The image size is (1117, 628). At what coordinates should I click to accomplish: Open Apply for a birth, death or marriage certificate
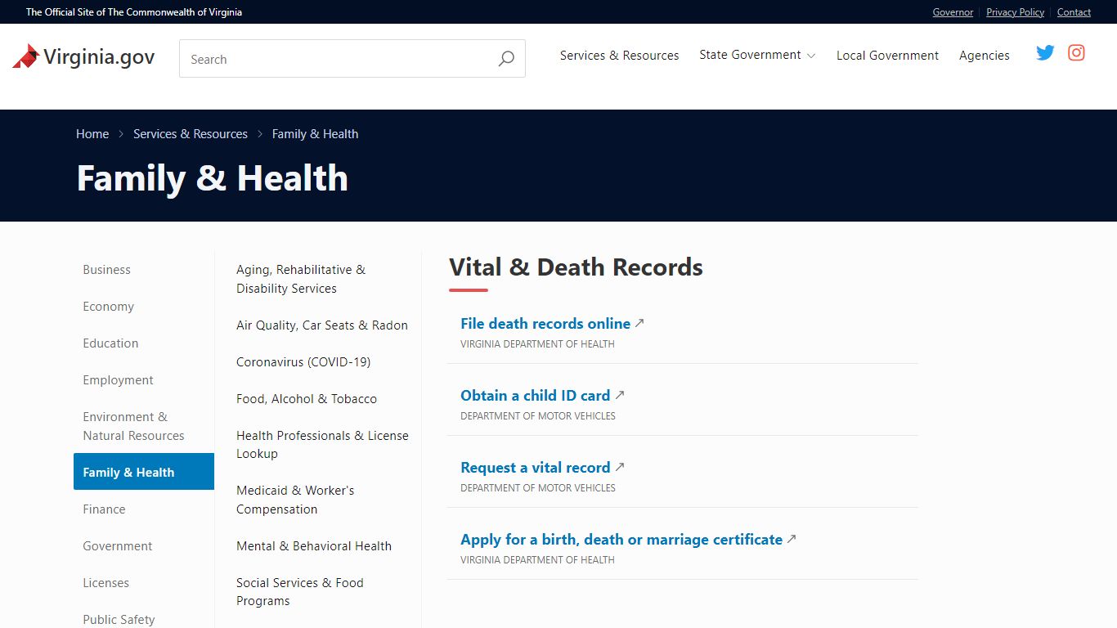click(621, 540)
